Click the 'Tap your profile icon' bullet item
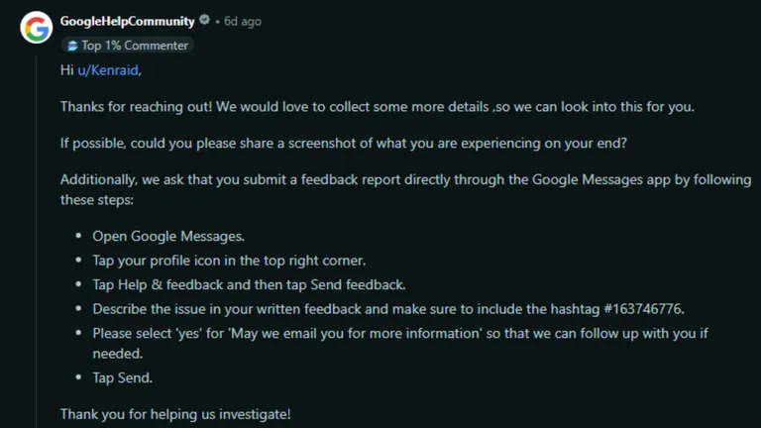This screenshot has width=761, height=428. point(229,261)
